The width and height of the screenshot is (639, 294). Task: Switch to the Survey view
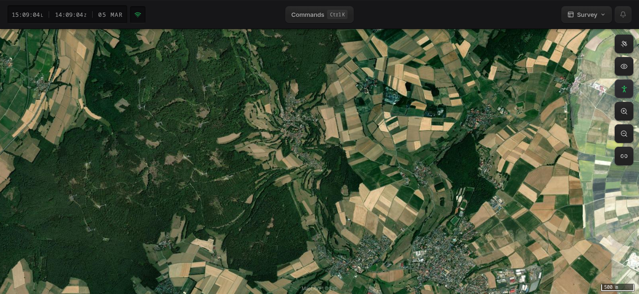(x=587, y=14)
